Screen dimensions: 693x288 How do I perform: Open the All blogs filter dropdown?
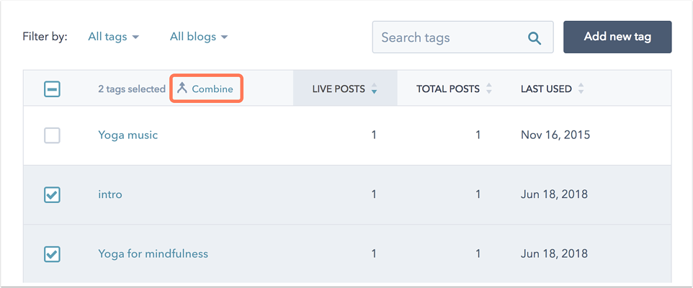[199, 37]
